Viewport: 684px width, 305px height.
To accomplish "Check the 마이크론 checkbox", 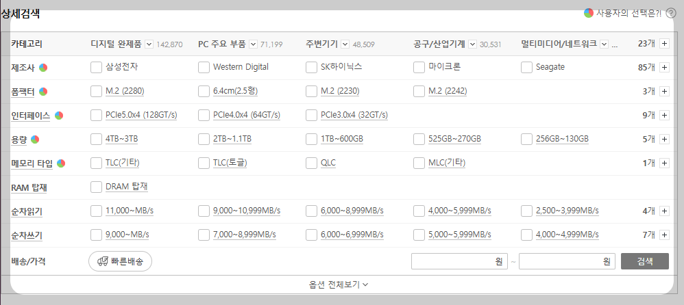I will (419, 68).
